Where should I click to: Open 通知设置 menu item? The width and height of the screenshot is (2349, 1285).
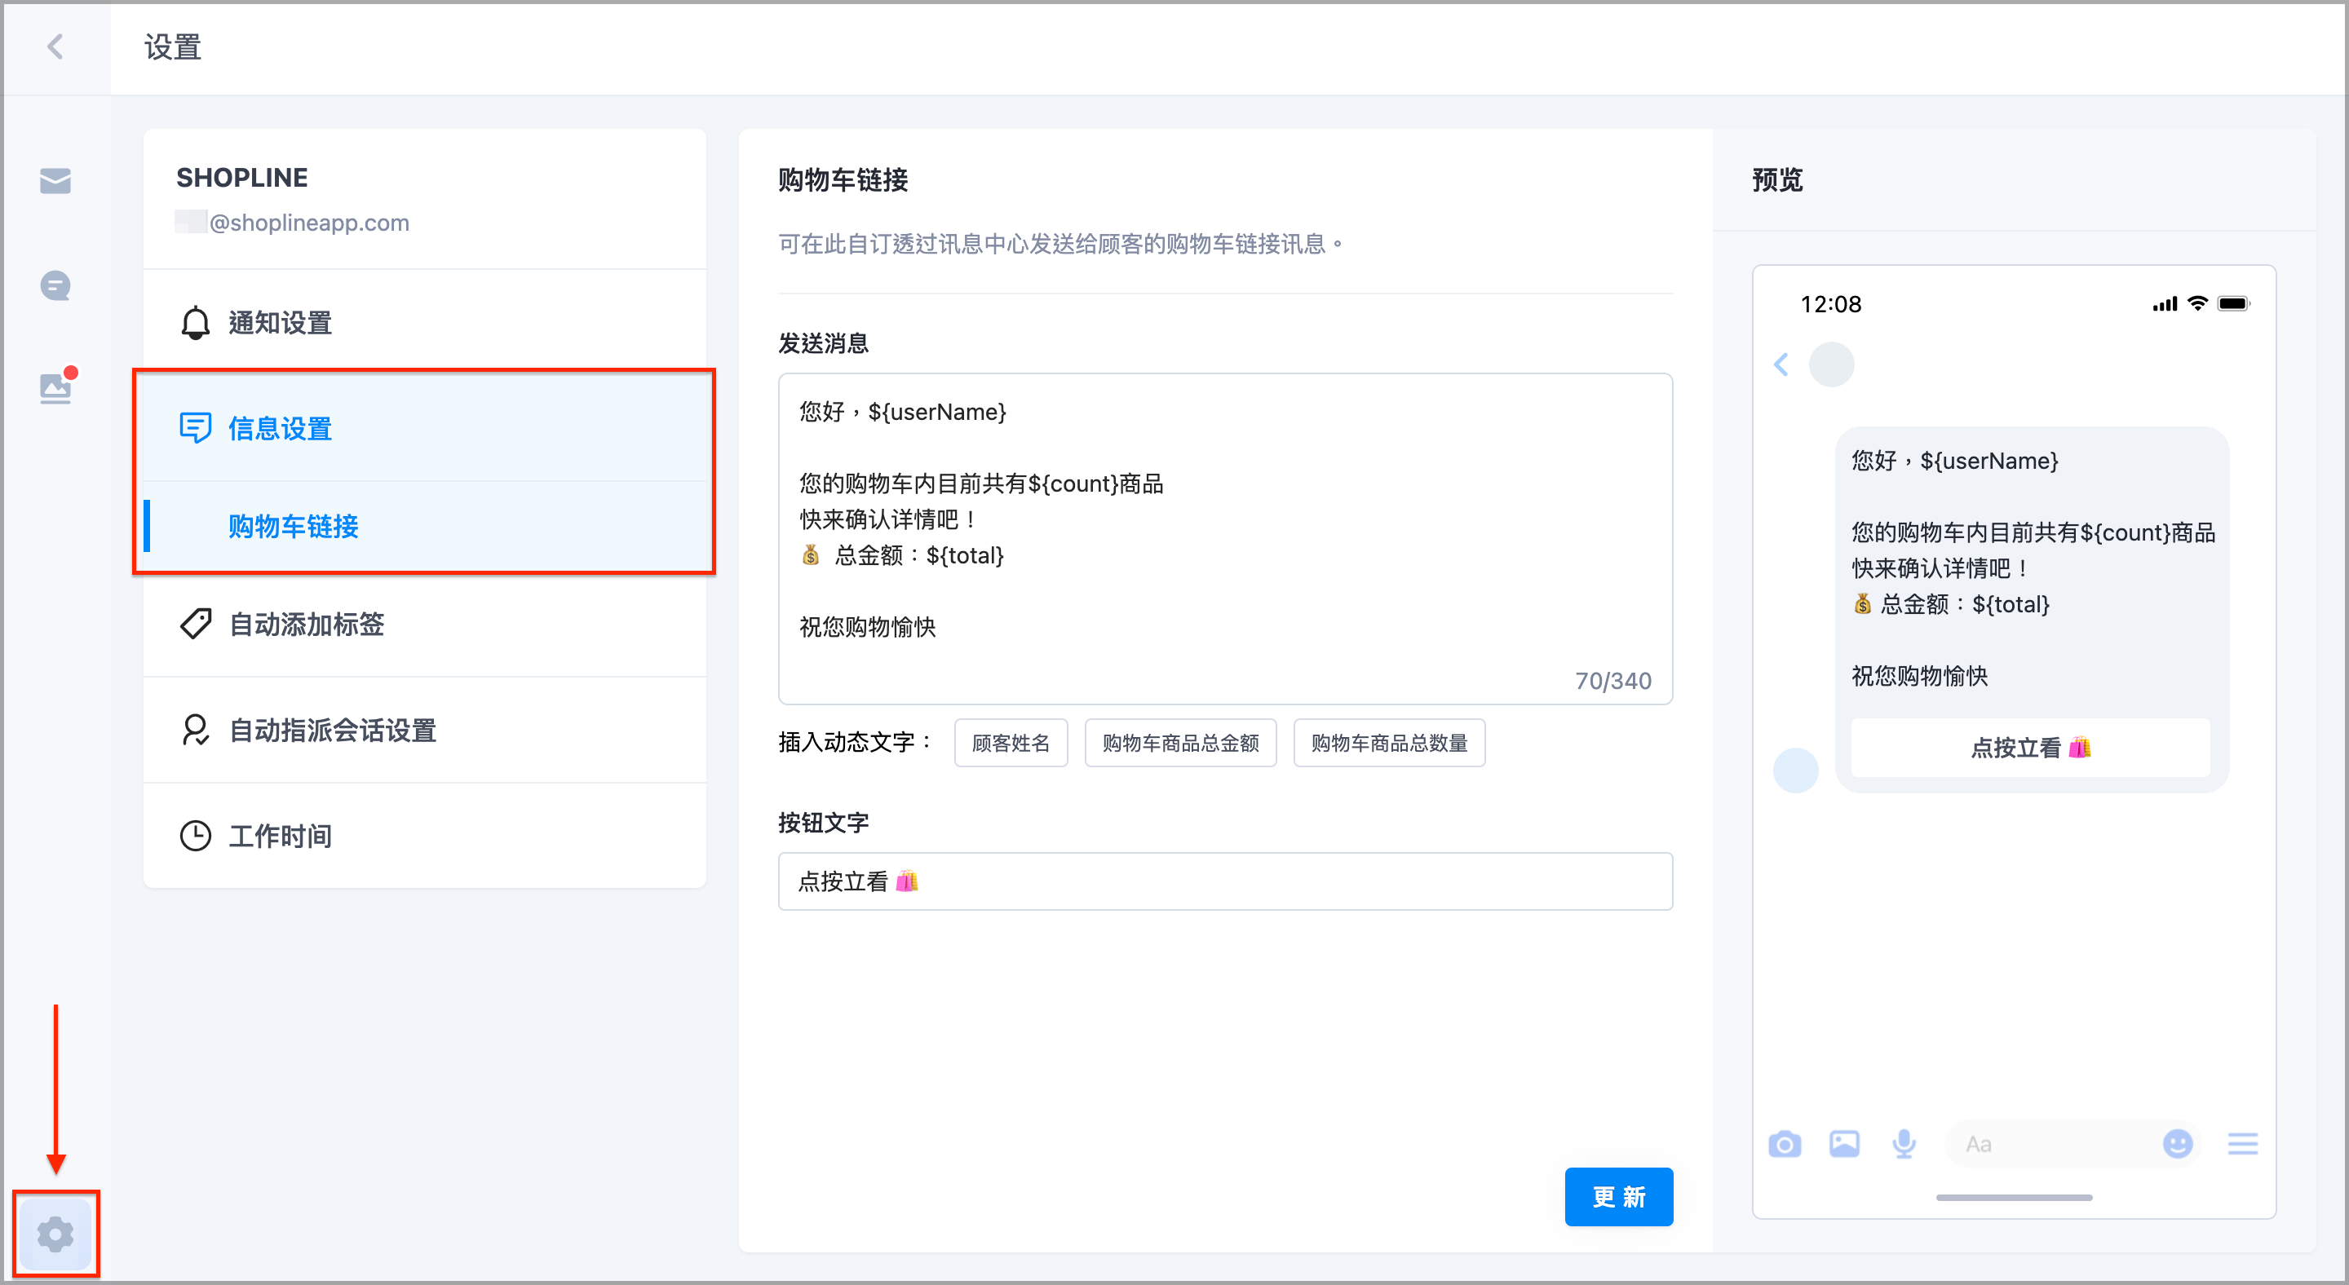tap(425, 323)
